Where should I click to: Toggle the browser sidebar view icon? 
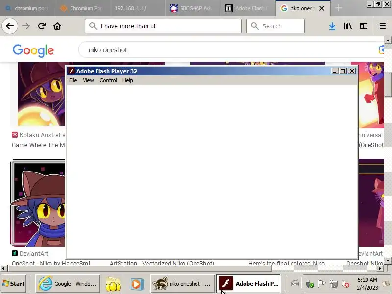[364, 26]
